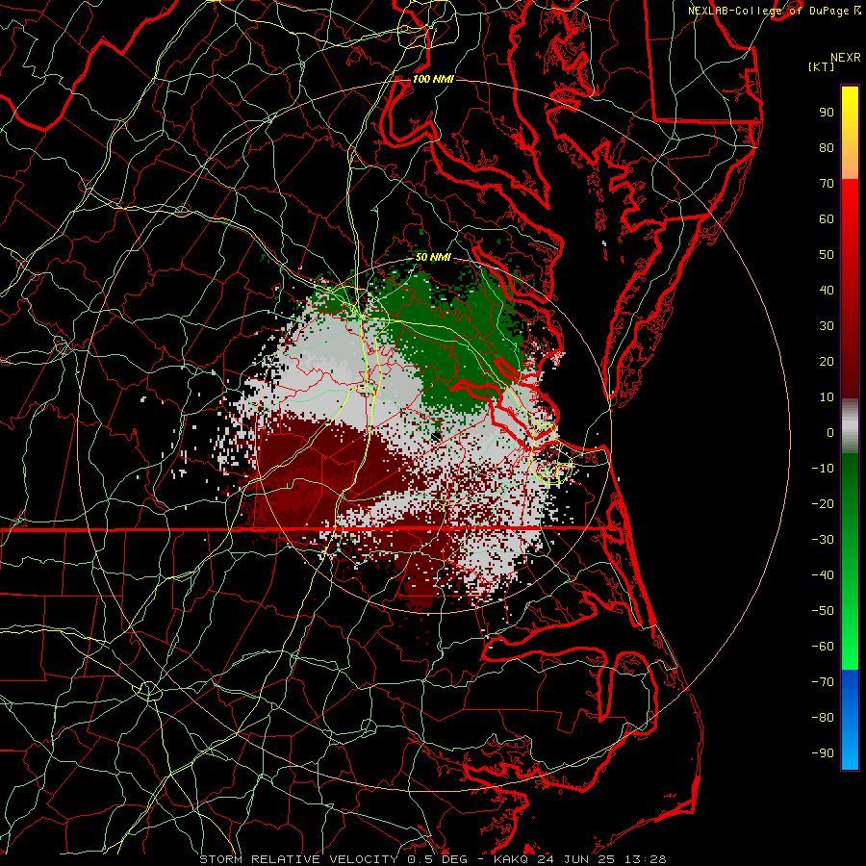866x866 pixels.
Task: Pick the bright red segment of the color bar
Action: (x=850, y=200)
